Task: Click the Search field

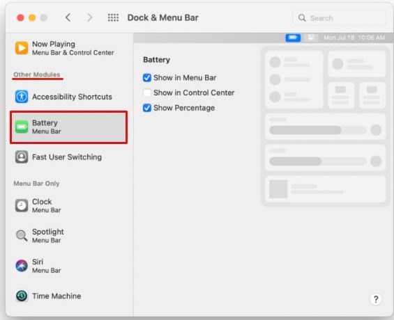Action: [340, 18]
